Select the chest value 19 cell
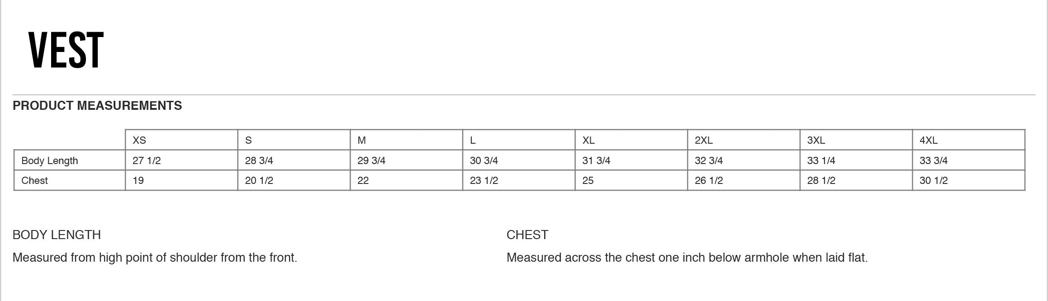Viewport: 1048px width, 301px height. click(138, 180)
